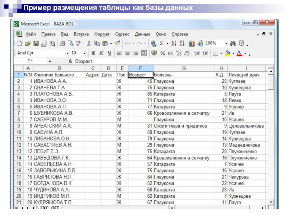The image size is (287, 215).
Task: Open the Данные menu
Action: pyautogui.click(x=142, y=34)
